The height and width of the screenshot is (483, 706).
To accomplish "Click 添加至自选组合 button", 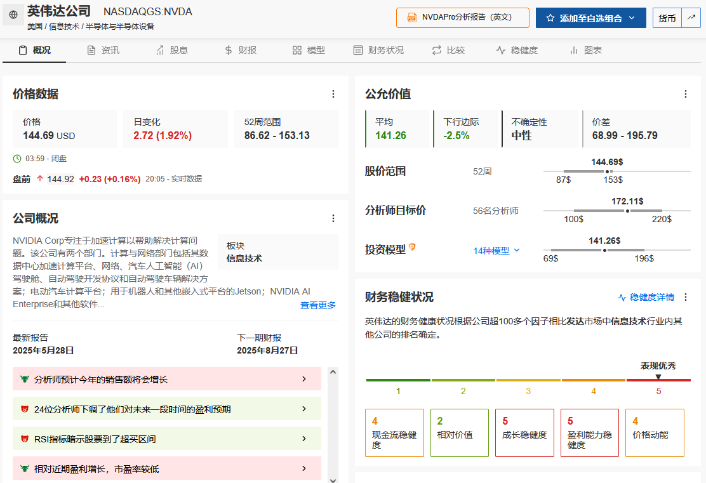I will [590, 18].
